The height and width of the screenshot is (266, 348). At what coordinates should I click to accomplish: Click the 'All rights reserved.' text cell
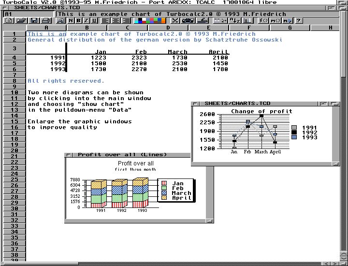(66, 81)
